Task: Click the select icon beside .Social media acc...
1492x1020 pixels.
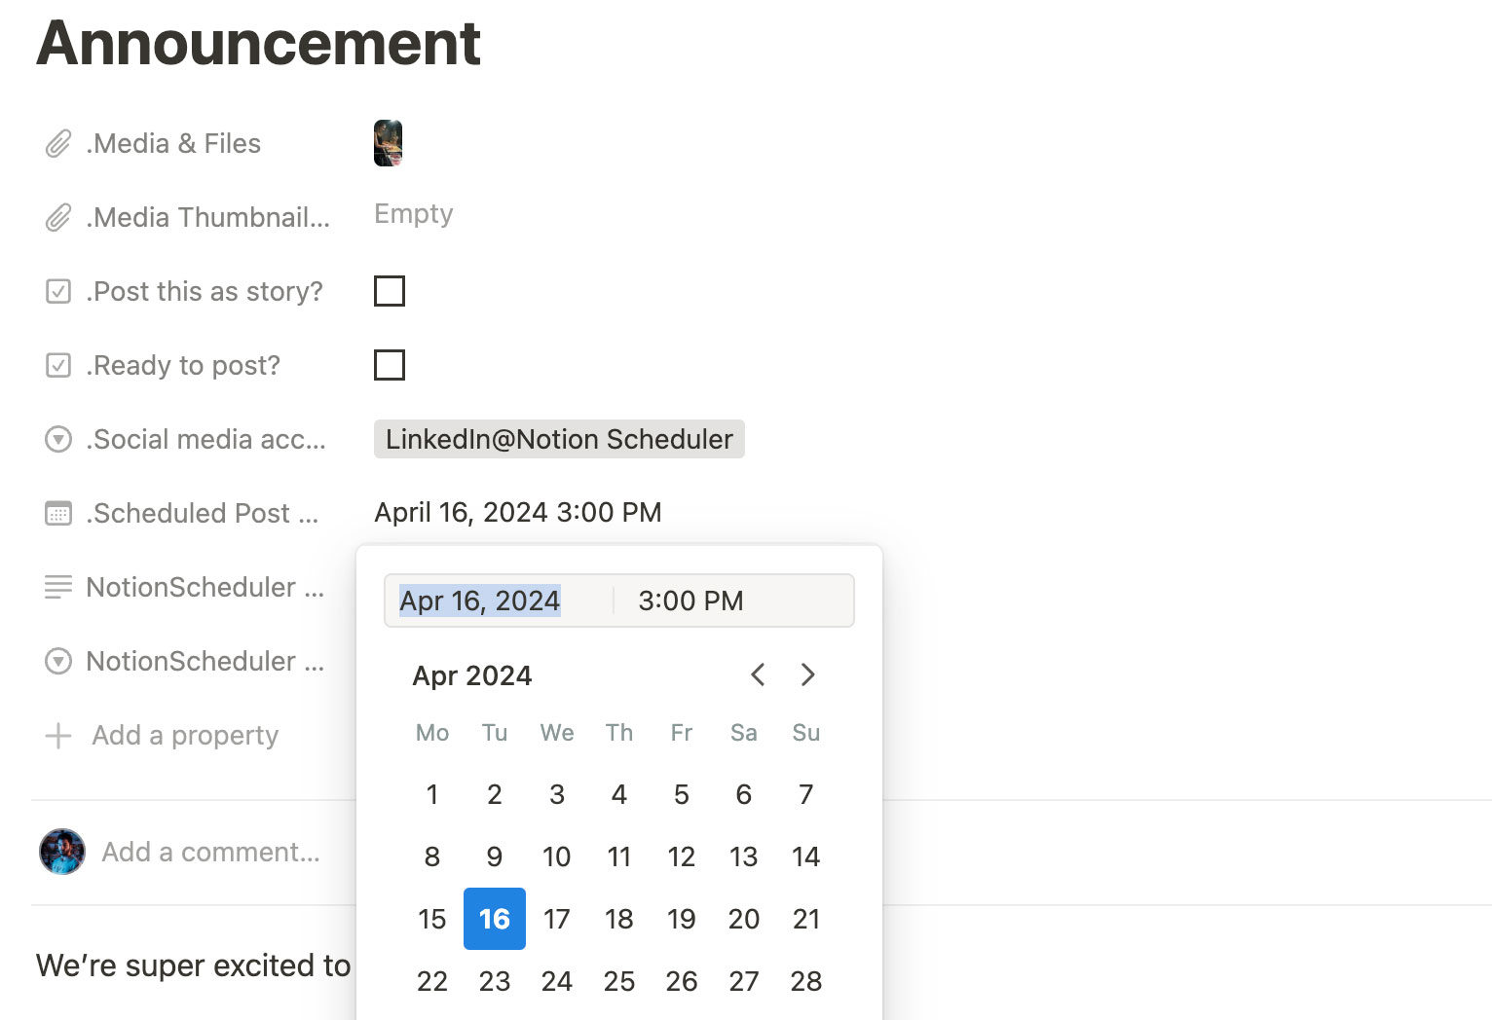Action: [58, 440]
